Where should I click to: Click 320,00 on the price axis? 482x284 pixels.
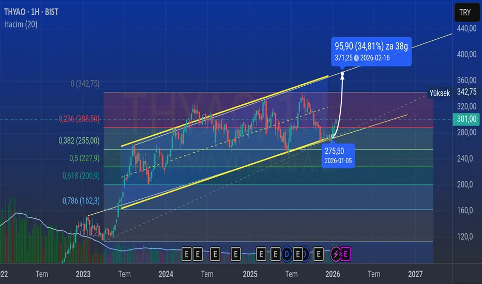tap(466, 106)
